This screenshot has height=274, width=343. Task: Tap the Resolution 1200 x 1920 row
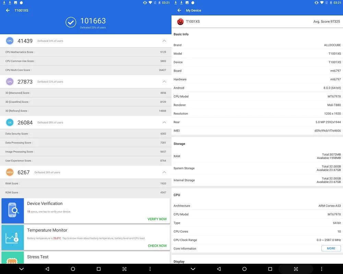[257, 114]
